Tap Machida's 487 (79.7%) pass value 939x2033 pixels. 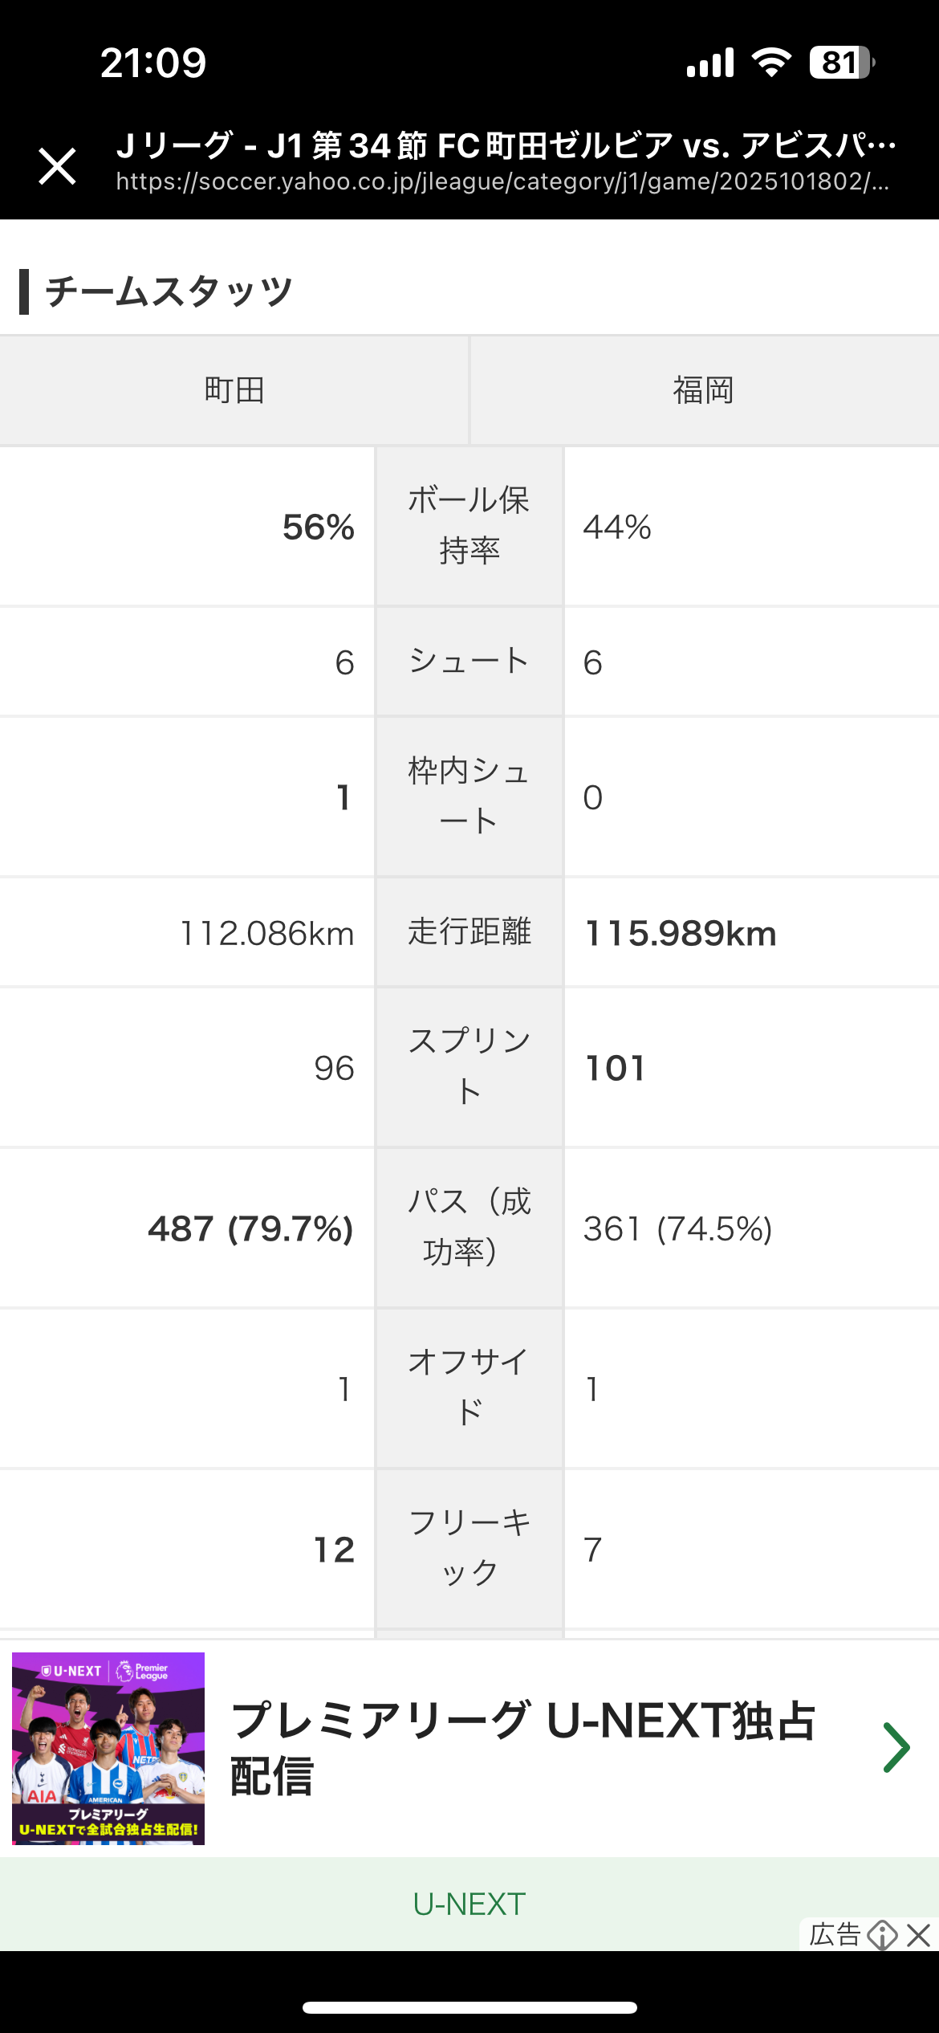point(250,1229)
